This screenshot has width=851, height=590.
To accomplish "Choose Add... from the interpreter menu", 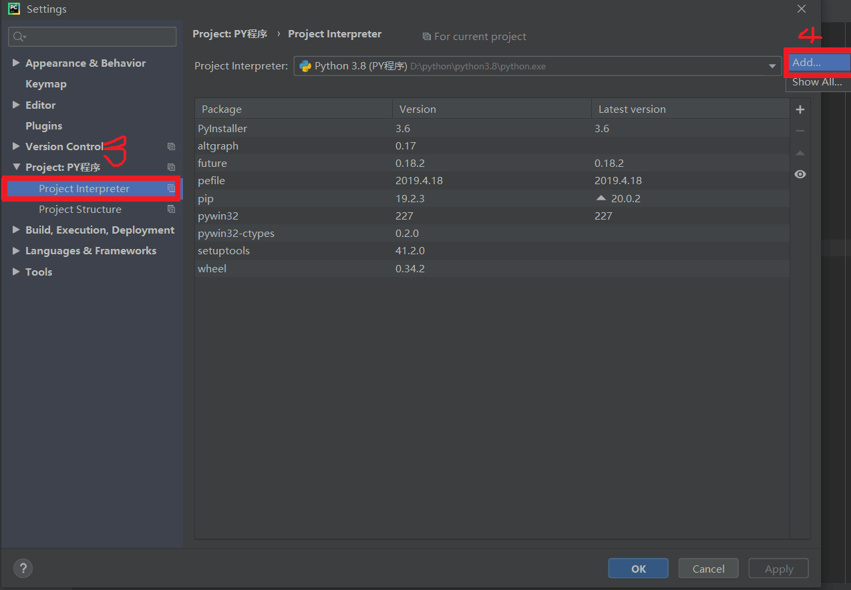I will [819, 63].
